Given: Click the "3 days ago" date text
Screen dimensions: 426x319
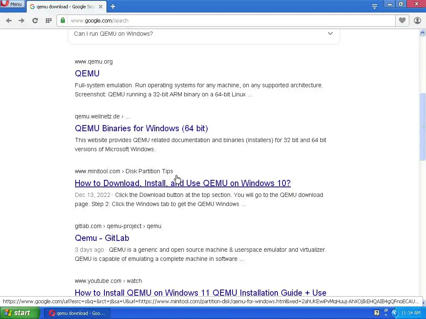Looking at the screenshot, I should point(89,250).
